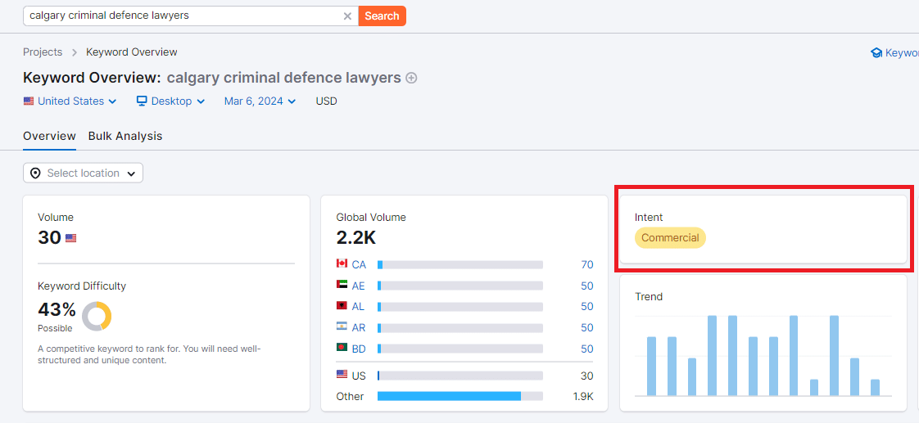Click the last bar in the Trend chart

(x=875, y=387)
